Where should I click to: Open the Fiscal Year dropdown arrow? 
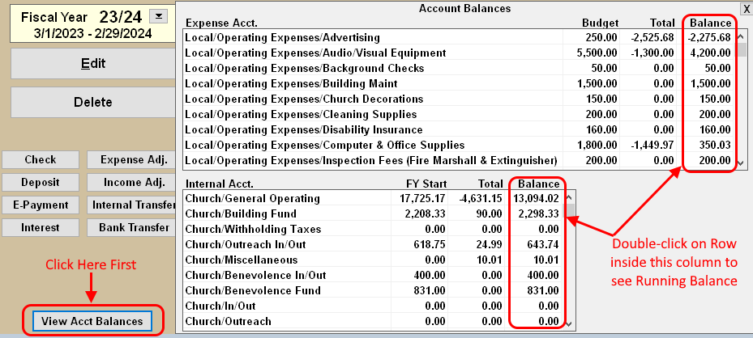tap(159, 15)
